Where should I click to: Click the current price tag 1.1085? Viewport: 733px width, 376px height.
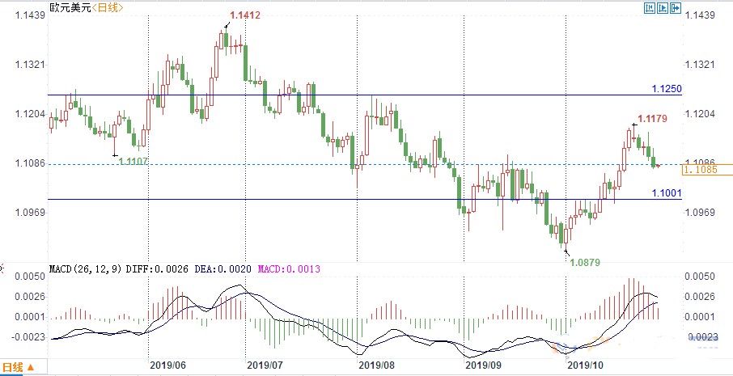[x=700, y=170]
